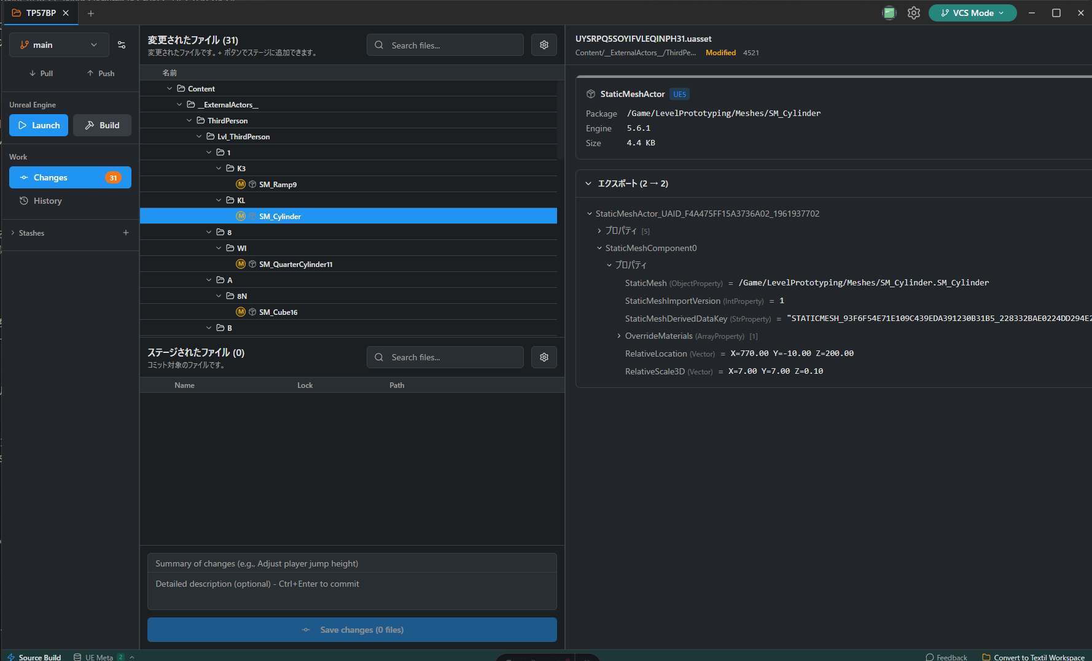
Task: Open the VCS Mode dropdown
Action: [972, 13]
